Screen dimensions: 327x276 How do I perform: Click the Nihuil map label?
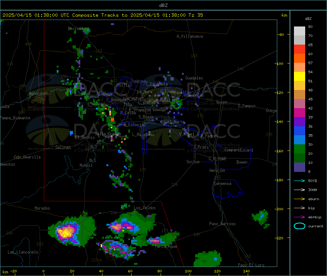point(86,165)
